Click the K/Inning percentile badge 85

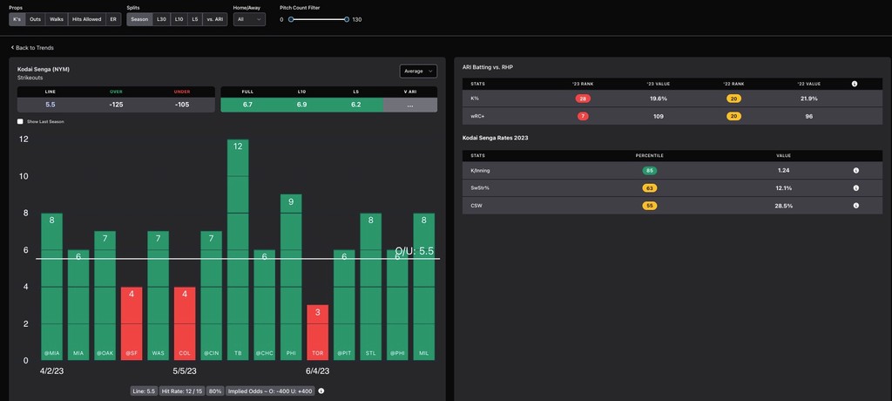point(649,170)
